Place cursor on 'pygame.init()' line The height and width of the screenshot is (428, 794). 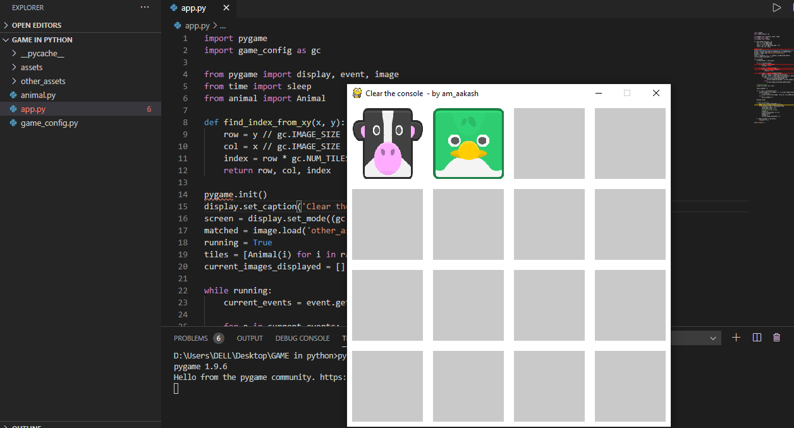tap(236, 194)
